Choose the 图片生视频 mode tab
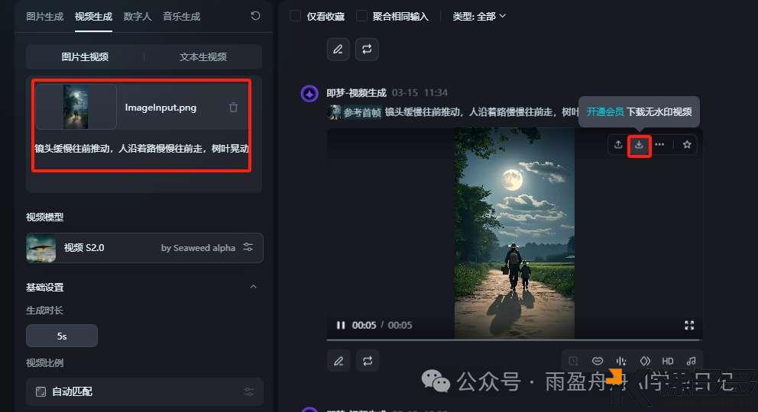This screenshot has height=412, width=758. tap(85, 57)
